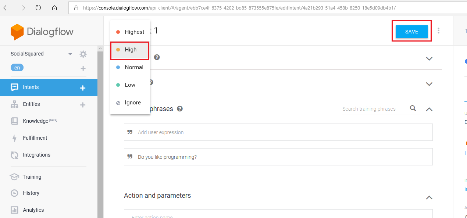467x218 pixels.
Task: Collapse the Training phrases section
Action: pos(429,109)
